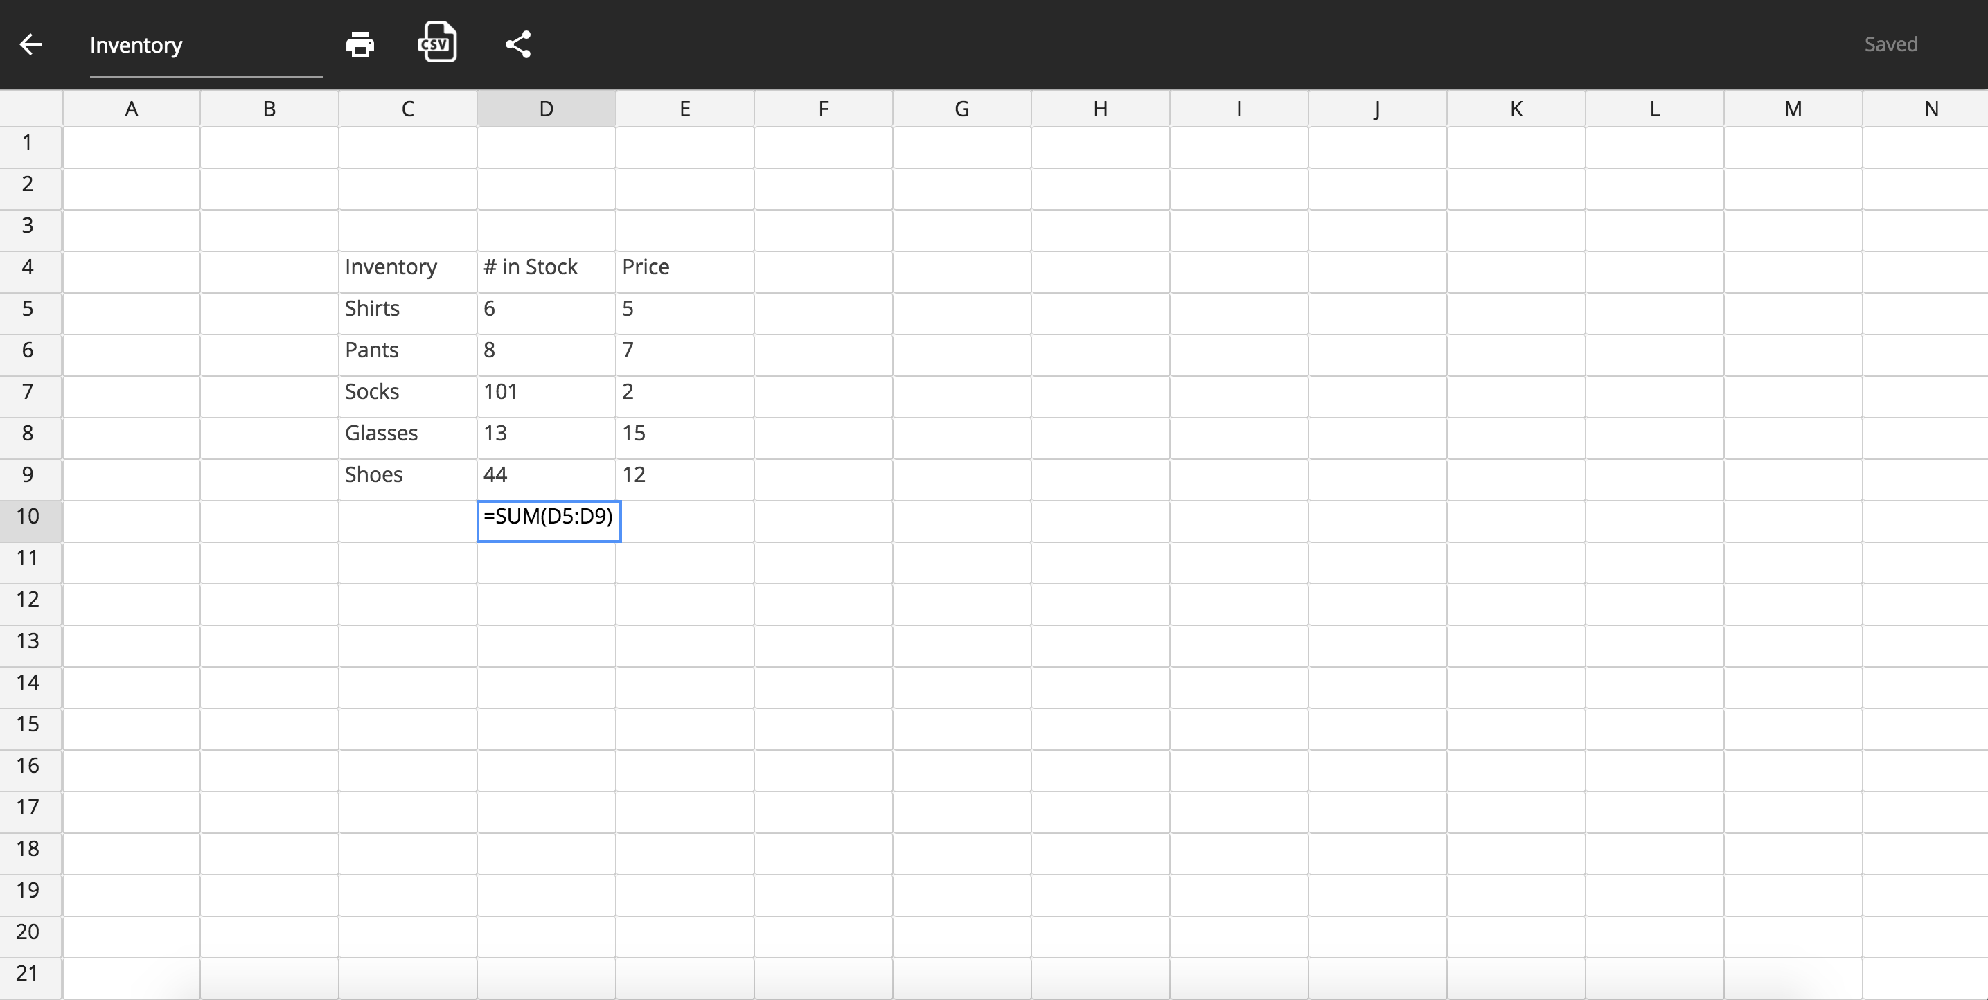Select column F header
The width and height of the screenshot is (1988, 1000).
(824, 109)
